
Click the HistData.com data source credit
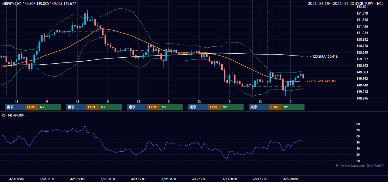(x=360, y=166)
